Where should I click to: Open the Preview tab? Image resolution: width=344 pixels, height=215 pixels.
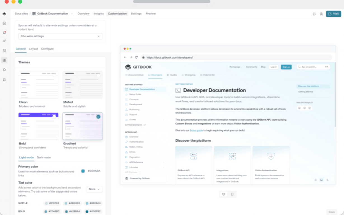click(x=151, y=14)
